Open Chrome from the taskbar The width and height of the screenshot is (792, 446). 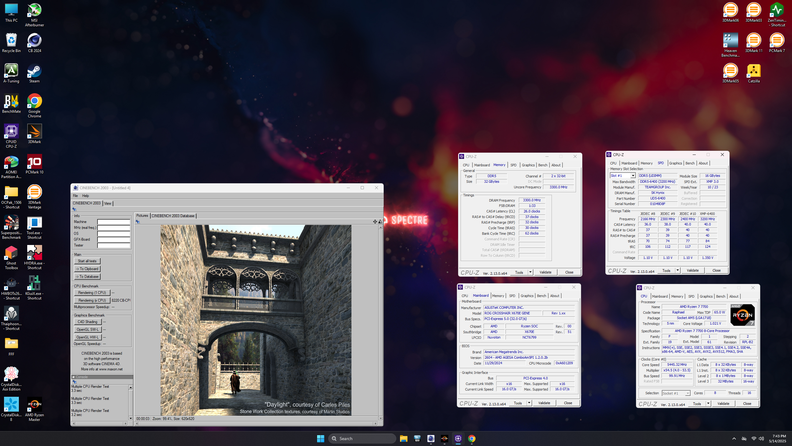(x=471, y=439)
